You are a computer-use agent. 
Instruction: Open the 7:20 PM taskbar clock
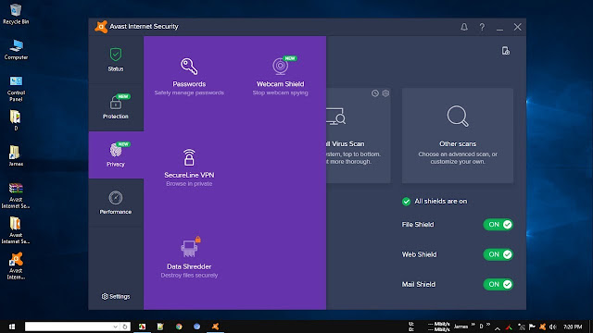[x=573, y=327]
